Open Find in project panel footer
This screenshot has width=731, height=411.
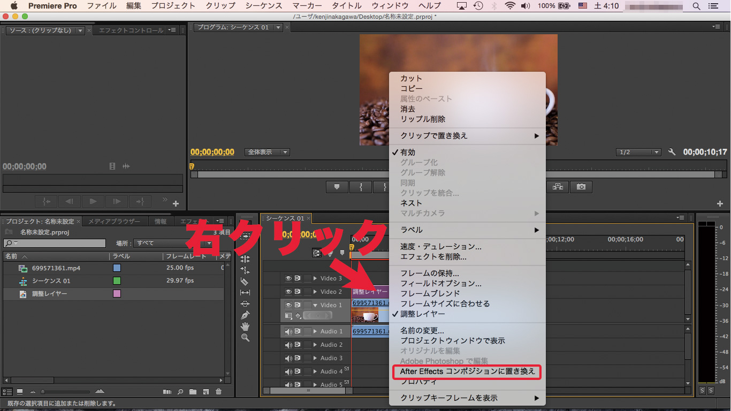180,392
